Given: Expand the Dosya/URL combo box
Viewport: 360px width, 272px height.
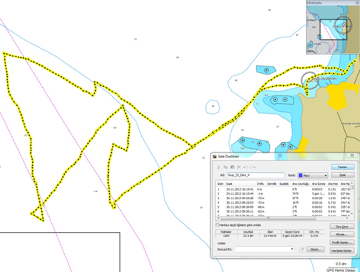Looking at the screenshot, I should 292,249.
